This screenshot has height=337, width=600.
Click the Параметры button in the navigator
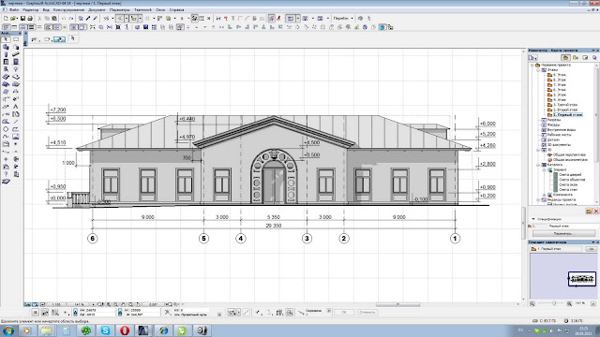click(563, 233)
